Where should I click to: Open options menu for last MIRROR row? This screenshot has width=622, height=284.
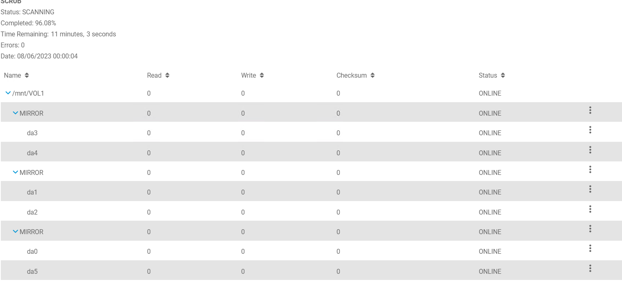pos(590,229)
